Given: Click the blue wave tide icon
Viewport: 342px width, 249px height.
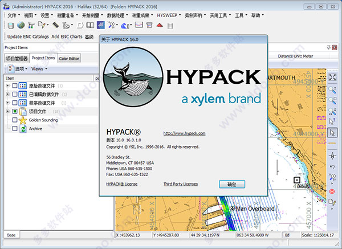Looking at the screenshot, I should tap(125, 26).
